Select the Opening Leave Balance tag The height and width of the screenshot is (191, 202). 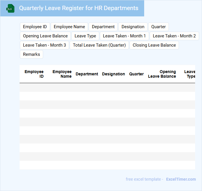[45, 36]
